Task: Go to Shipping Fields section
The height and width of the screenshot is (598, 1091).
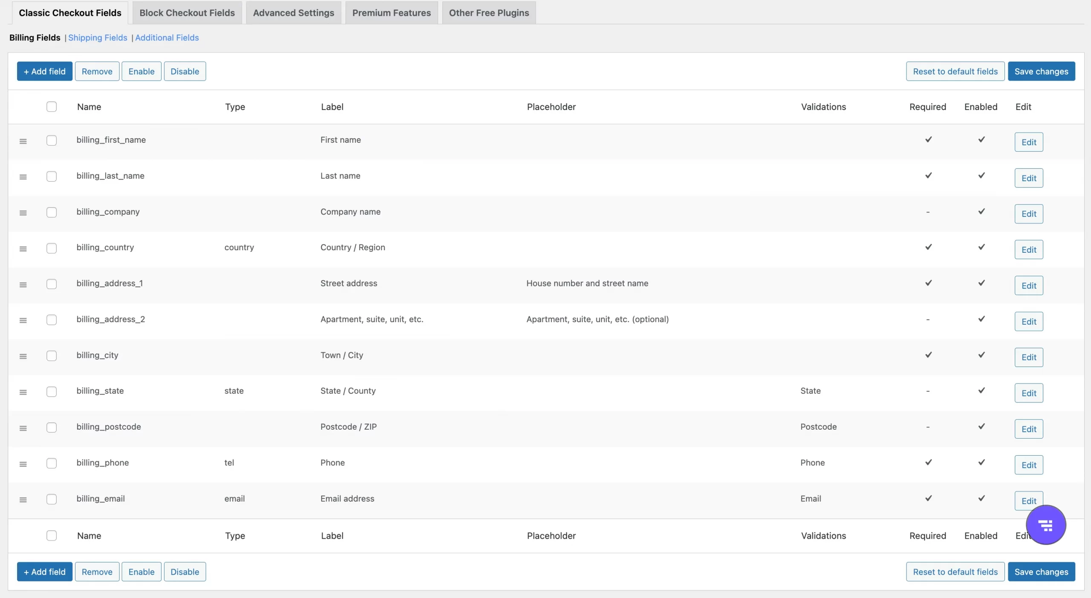Action: (x=98, y=38)
